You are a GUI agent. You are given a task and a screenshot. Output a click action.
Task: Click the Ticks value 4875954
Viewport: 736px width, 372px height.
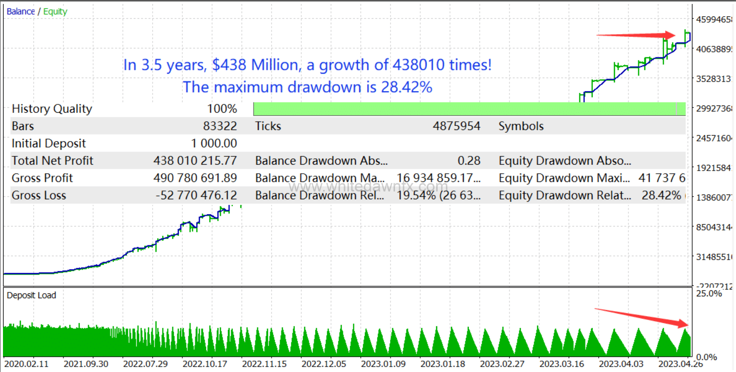pyautogui.click(x=456, y=126)
